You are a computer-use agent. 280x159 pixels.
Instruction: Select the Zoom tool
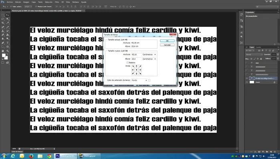coord(8,51)
